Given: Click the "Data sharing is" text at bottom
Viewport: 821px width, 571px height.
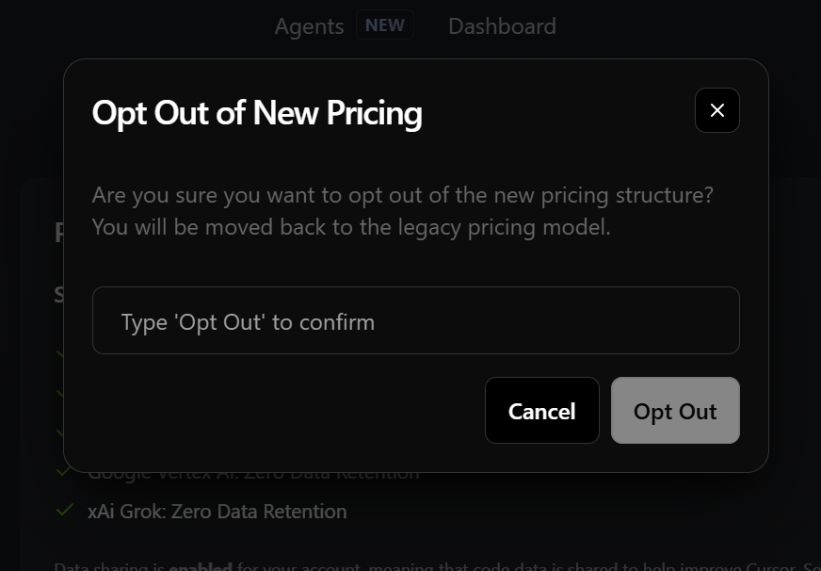Looking at the screenshot, I should [x=110, y=566].
